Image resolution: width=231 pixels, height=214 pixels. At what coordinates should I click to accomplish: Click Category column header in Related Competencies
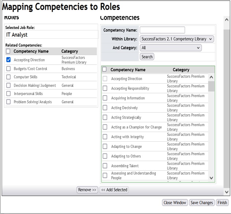pyautogui.click(x=70, y=51)
